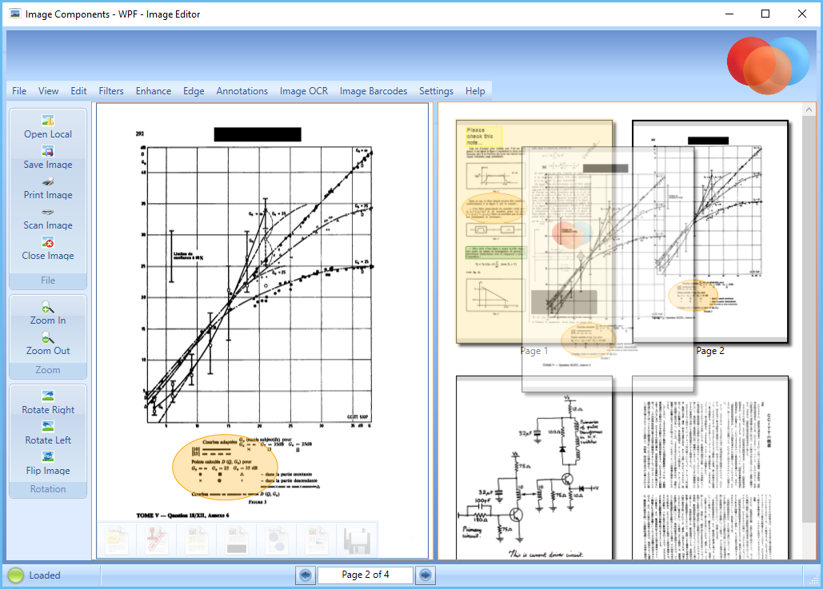This screenshot has width=823, height=589.
Task: Rotate the image right
Action: pyautogui.click(x=48, y=404)
